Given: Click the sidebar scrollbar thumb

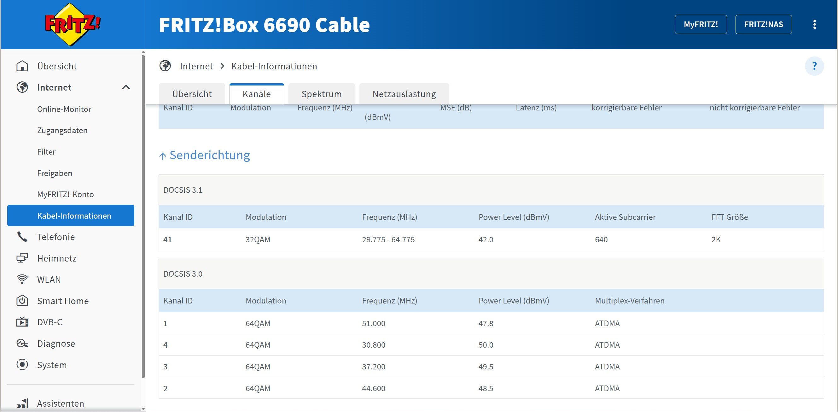Looking at the screenshot, I should [x=143, y=216].
